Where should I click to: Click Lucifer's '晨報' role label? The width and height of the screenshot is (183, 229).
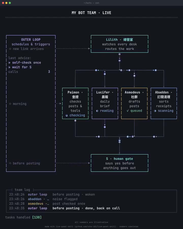tap(105, 97)
